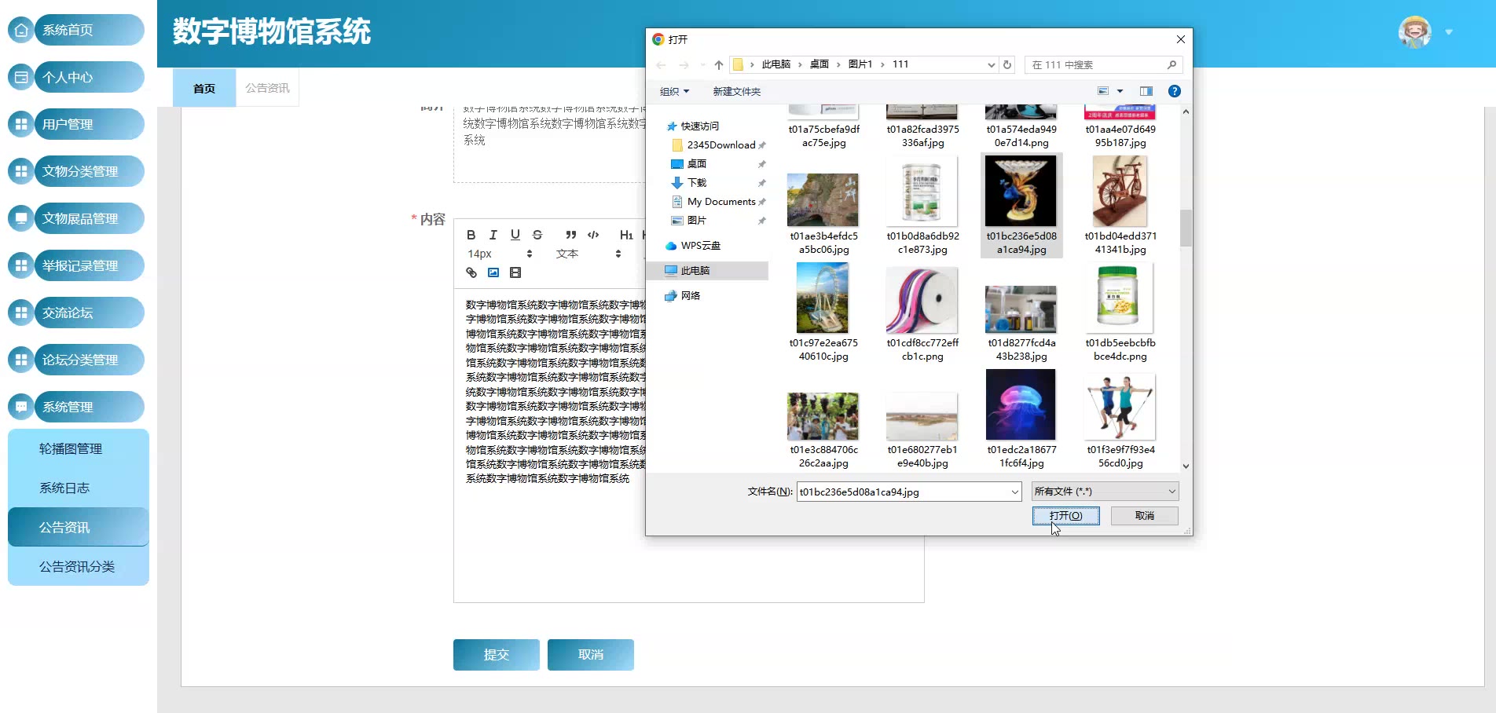
Task: Click the search magnifier in file dialog
Action: [x=1171, y=64]
